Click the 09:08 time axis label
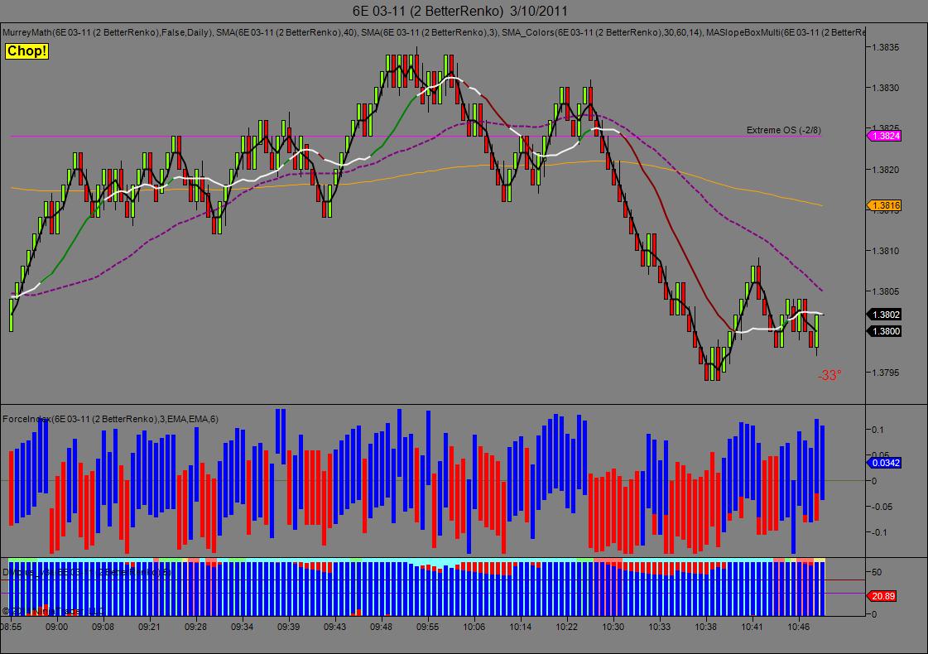Viewport: 928px width, 654px height. click(103, 626)
